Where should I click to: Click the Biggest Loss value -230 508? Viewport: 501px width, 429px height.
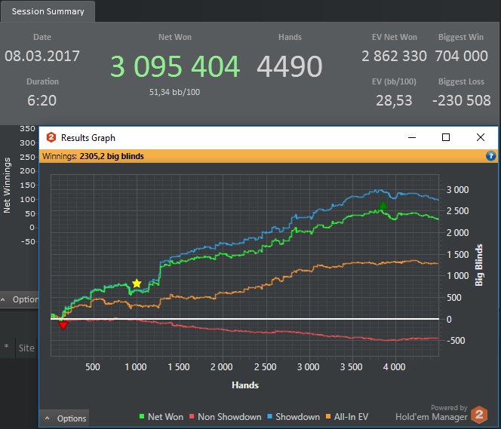461,100
